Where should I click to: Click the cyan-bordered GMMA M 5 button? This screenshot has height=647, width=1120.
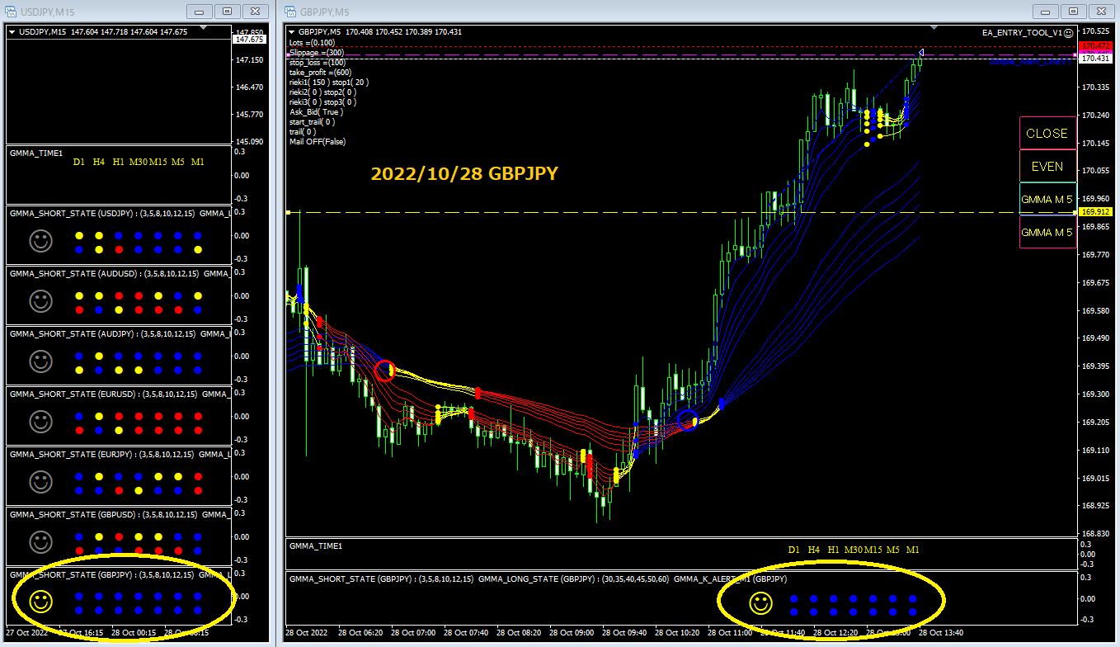1047,200
